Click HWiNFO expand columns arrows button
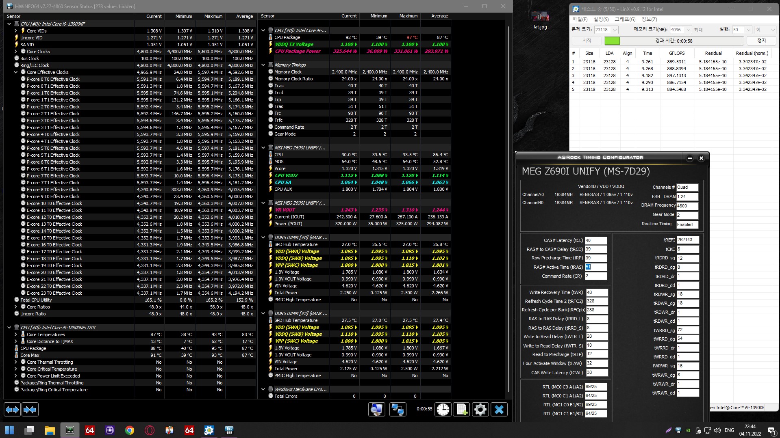Image resolution: width=780 pixels, height=438 pixels. [12, 410]
